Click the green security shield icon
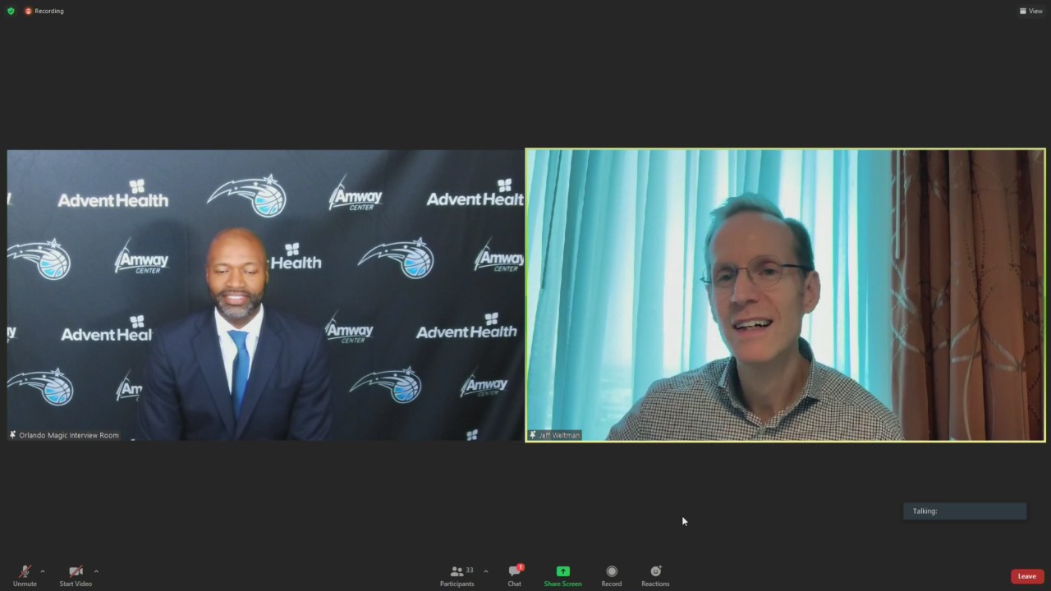Image resolution: width=1051 pixels, height=591 pixels. coord(11,11)
